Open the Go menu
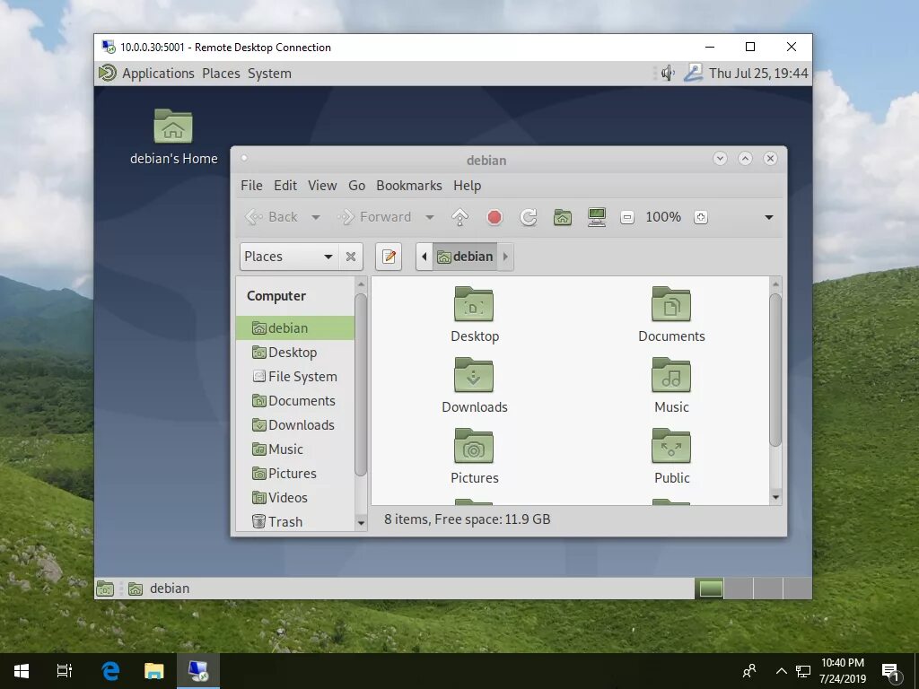This screenshot has width=919, height=689. coord(356,186)
